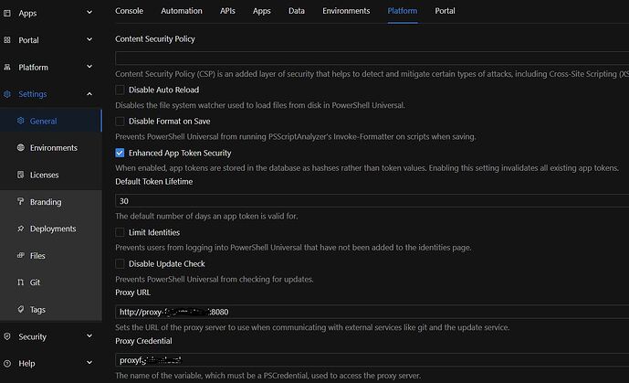This screenshot has height=383, width=629.
Task: Click the Licenses document icon
Action: [x=20, y=175]
